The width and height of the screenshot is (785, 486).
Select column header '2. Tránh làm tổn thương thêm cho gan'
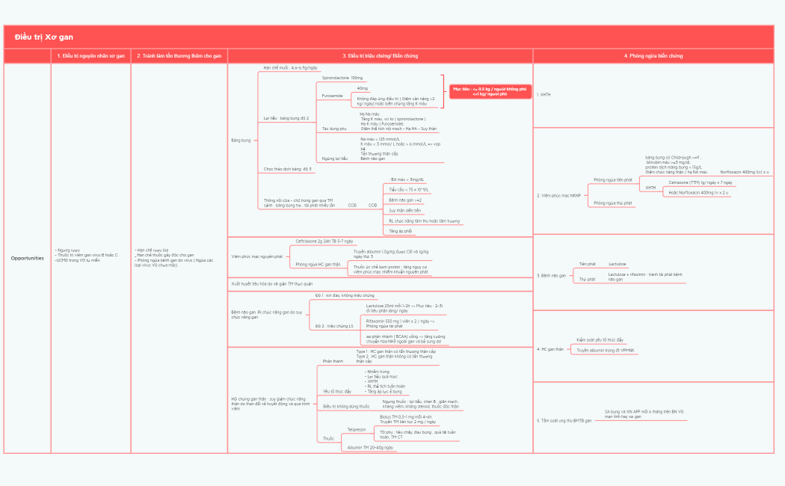[x=179, y=56]
